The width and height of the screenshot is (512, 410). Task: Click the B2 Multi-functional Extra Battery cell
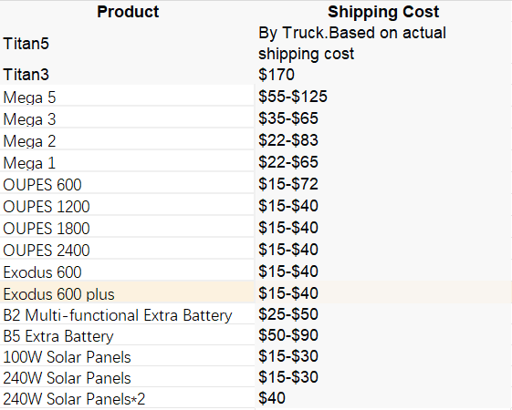click(128, 314)
